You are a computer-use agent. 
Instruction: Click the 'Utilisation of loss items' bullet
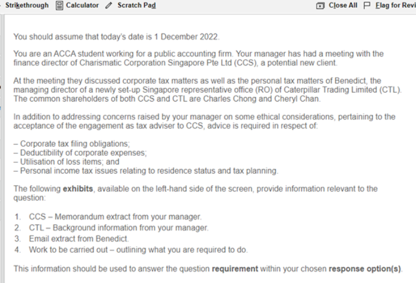coord(66,162)
